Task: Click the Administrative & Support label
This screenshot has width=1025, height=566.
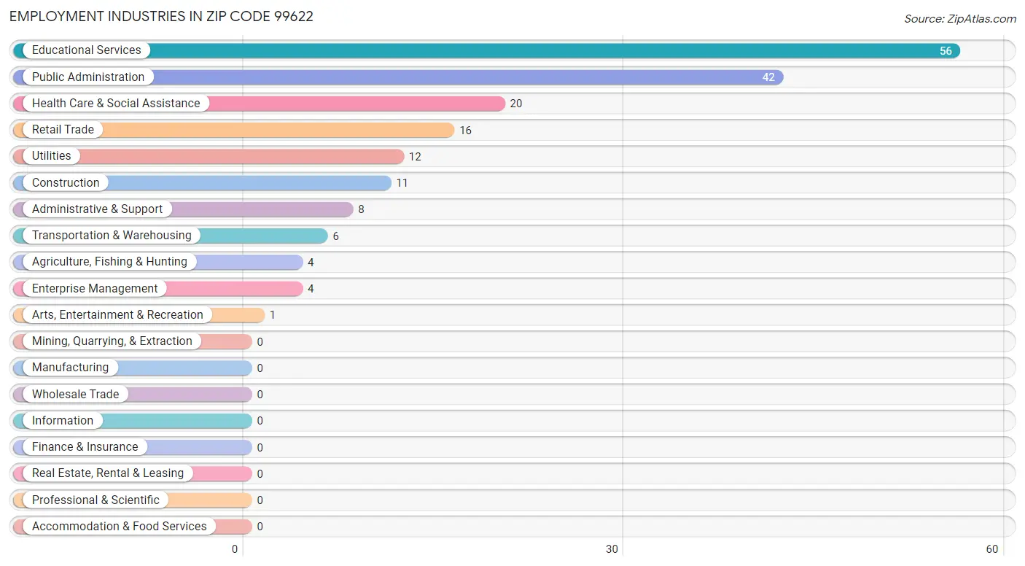Action: pyautogui.click(x=97, y=209)
